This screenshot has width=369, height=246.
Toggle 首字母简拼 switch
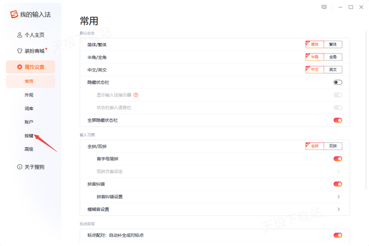coord(338,159)
